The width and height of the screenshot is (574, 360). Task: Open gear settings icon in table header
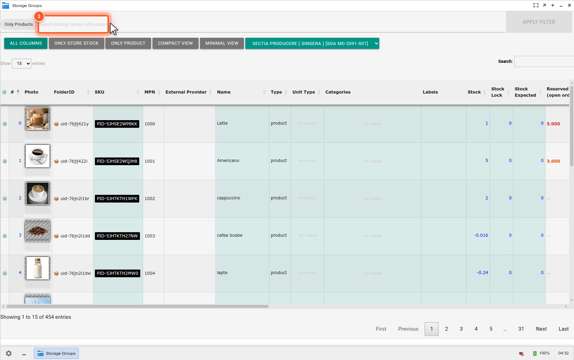click(5, 92)
